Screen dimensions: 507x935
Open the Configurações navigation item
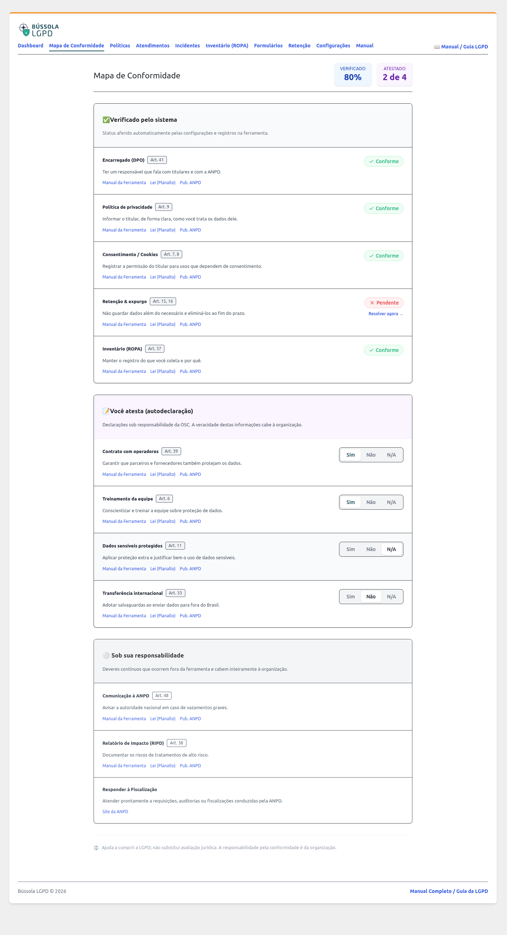click(333, 45)
